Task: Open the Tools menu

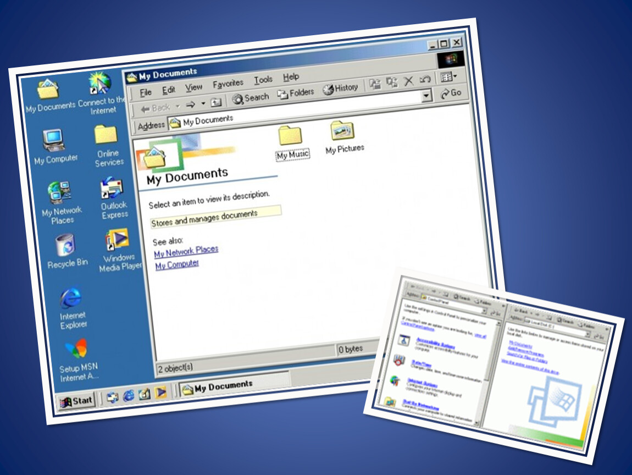Action: (x=263, y=80)
